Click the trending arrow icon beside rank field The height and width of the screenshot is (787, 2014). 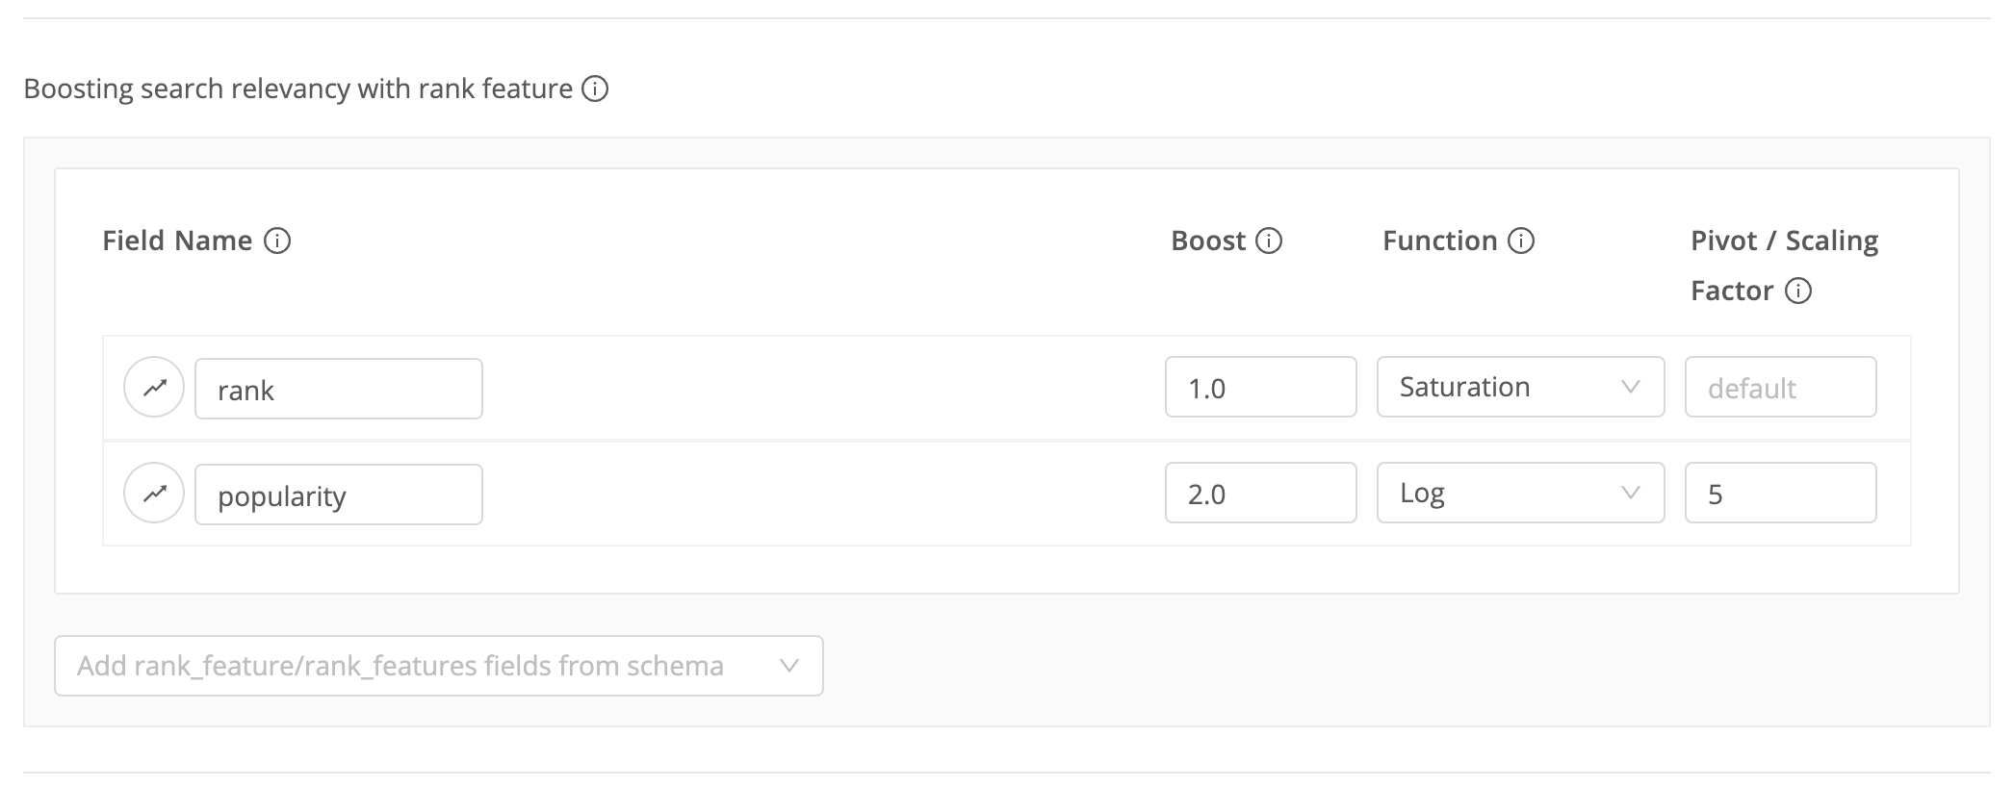[x=154, y=388]
